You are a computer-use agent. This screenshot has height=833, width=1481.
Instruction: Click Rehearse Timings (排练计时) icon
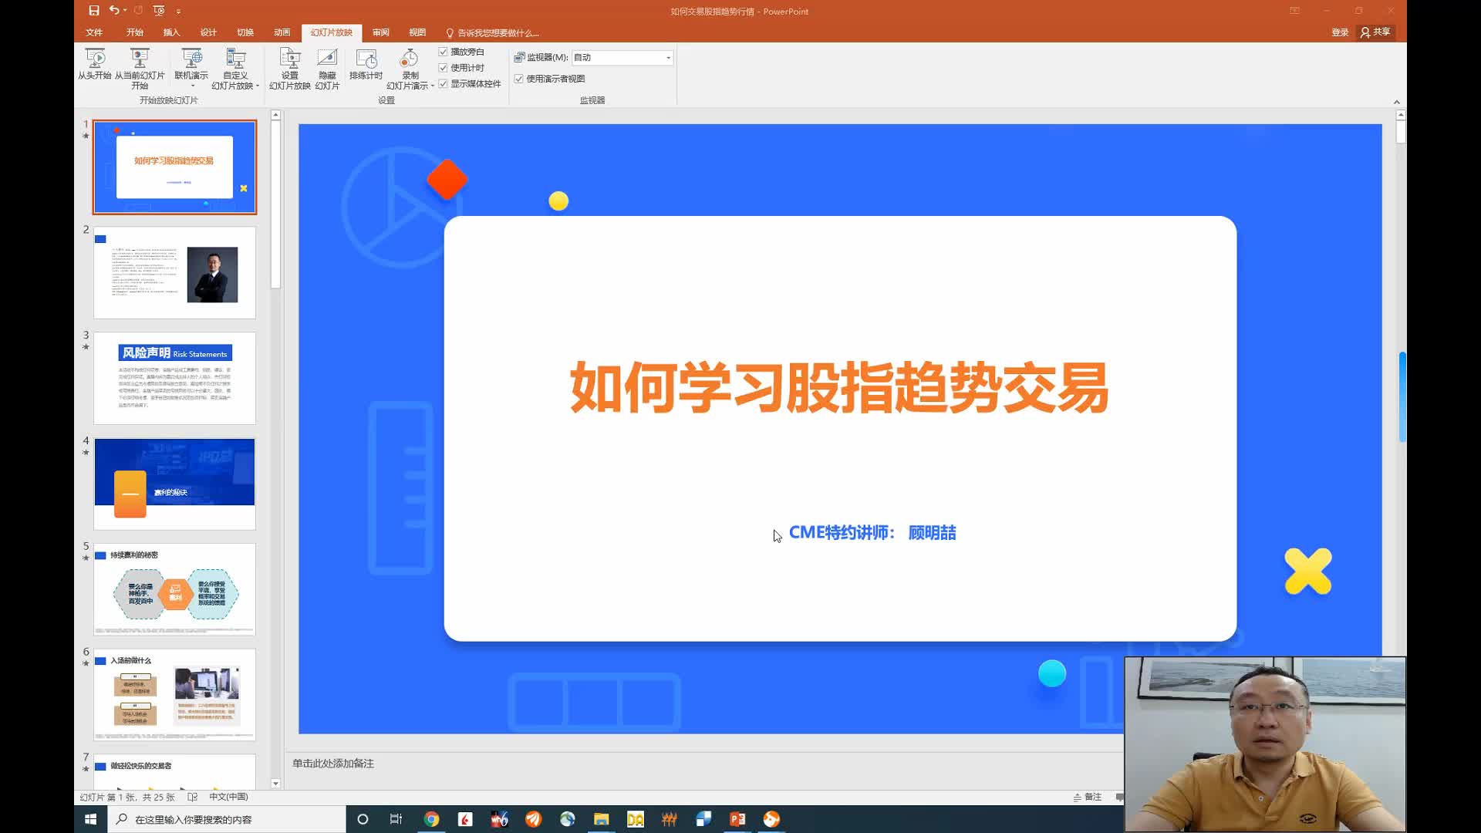coord(366,59)
